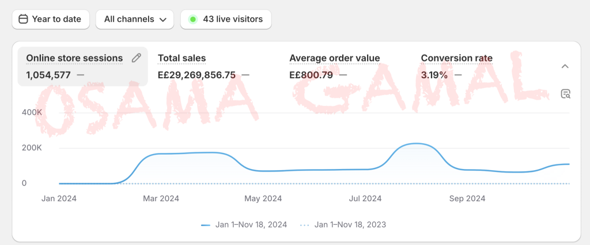Click the dash indicator next to 3.19%
The image size is (590, 245).
459,75
